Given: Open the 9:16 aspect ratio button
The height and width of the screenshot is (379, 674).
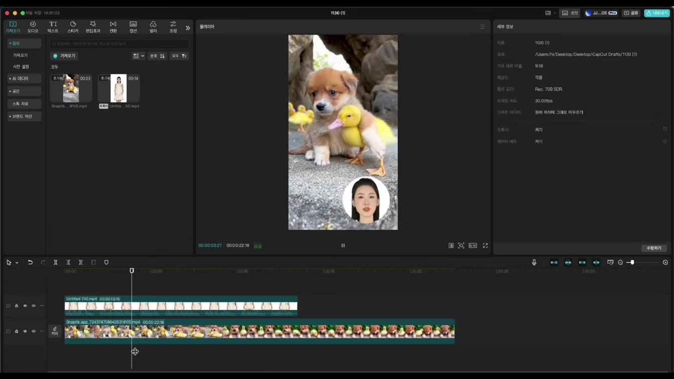Looking at the screenshot, I should pos(473,246).
